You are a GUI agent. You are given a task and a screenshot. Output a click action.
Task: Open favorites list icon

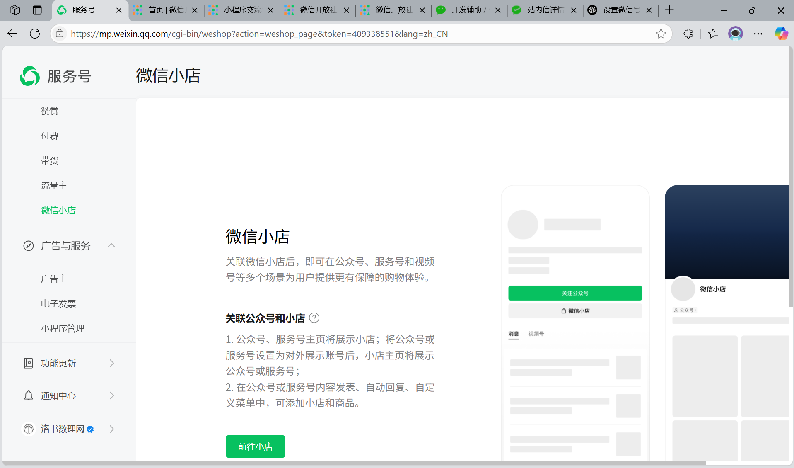click(x=713, y=34)
